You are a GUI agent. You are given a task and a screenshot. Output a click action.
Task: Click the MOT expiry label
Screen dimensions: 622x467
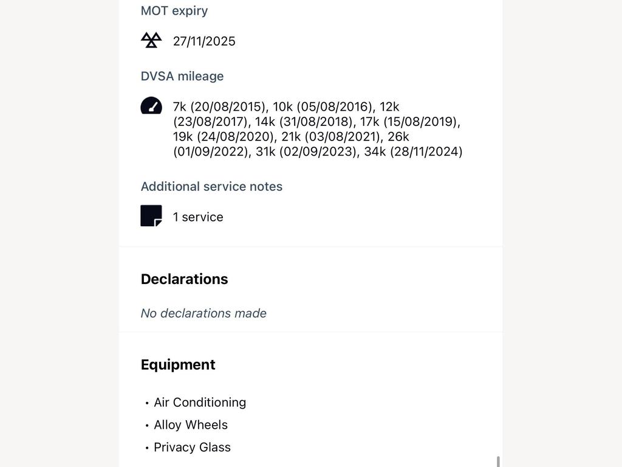(174, 11)
